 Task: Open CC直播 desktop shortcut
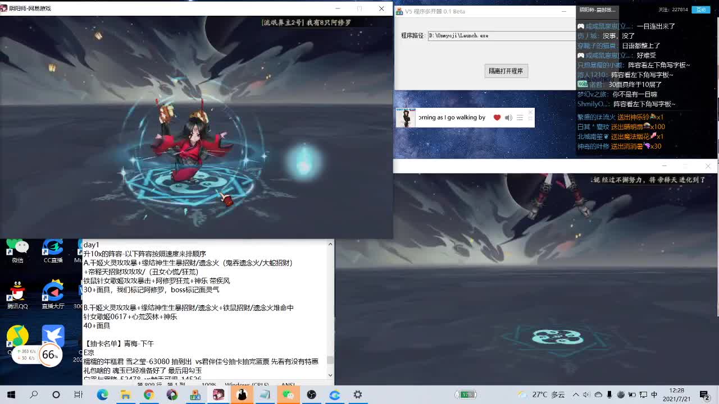[53, 251]
